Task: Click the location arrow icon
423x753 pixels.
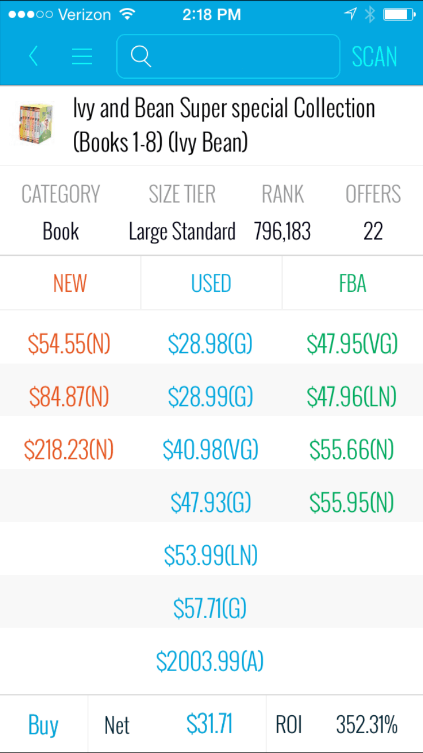Action: pyautogui.click(x=350, y=14)
